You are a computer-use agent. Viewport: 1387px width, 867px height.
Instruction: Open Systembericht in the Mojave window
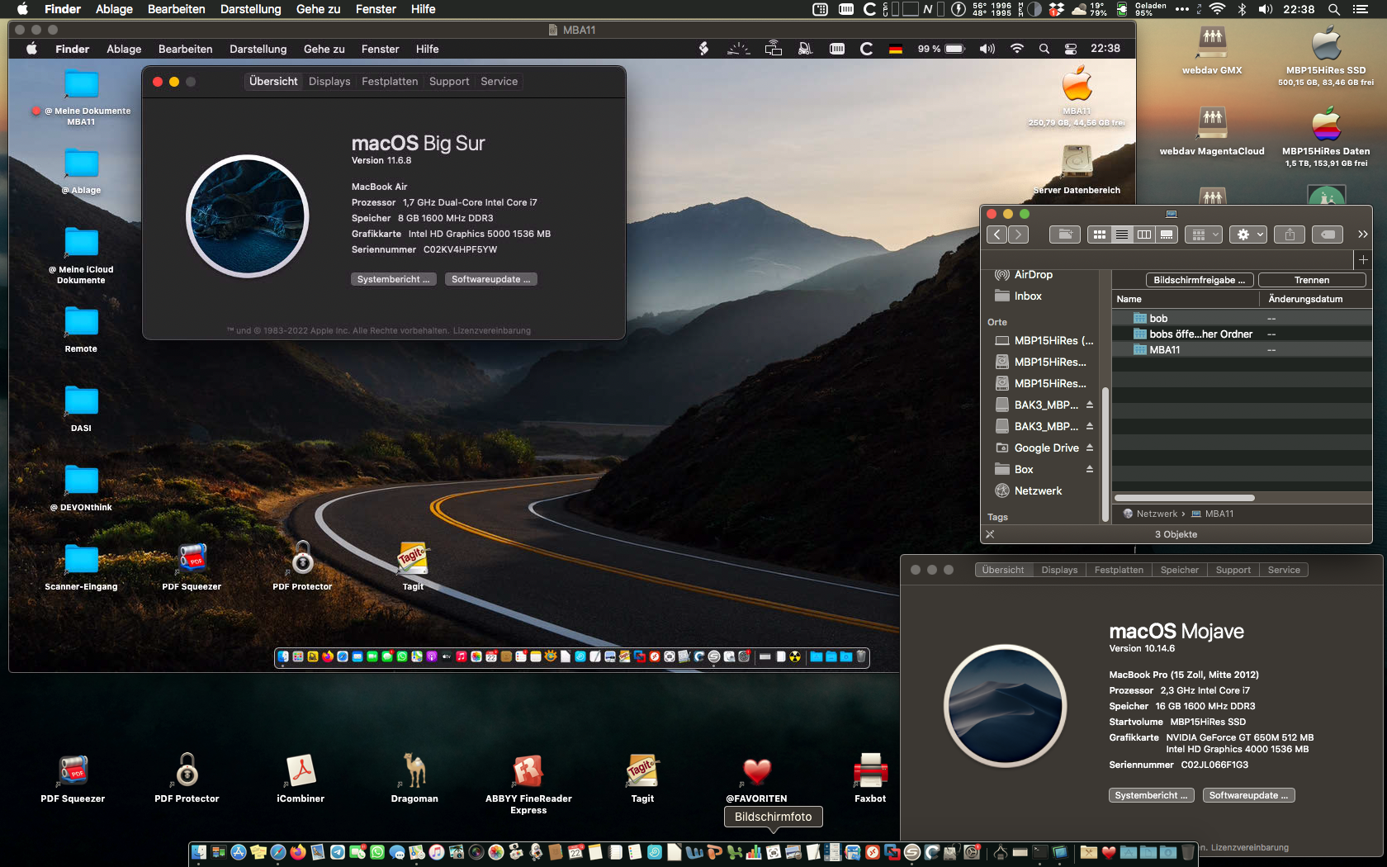[x=1152, y=795]
